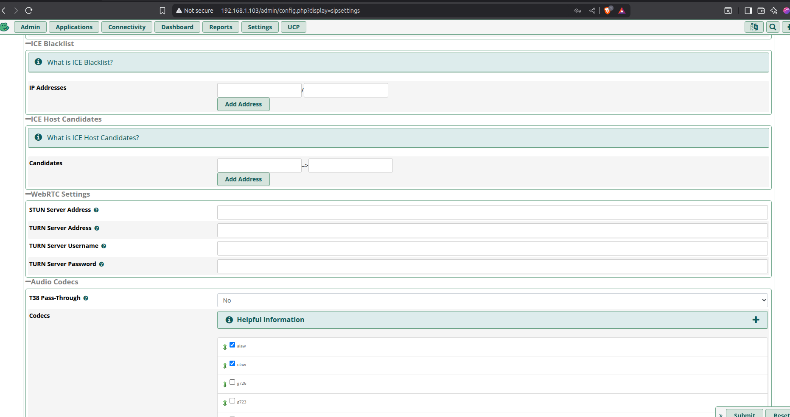790x417 pixels.
Task: Click Add Address under IP Addresses
Action: (x=243, y=104)
